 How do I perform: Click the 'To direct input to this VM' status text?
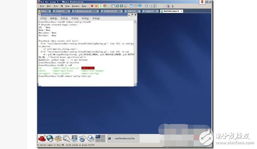click(66, 145)
